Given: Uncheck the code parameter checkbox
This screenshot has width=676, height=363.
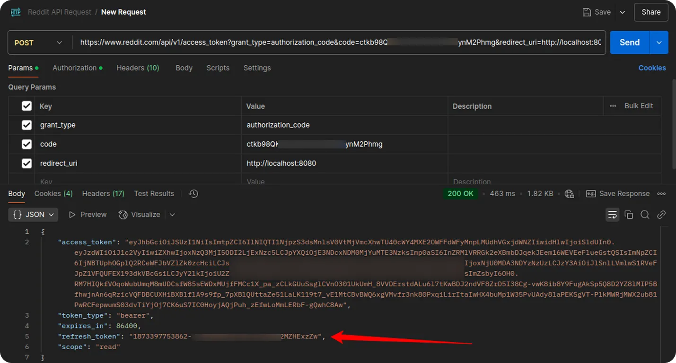Looking at the screenshot, I should pos(27,144).
